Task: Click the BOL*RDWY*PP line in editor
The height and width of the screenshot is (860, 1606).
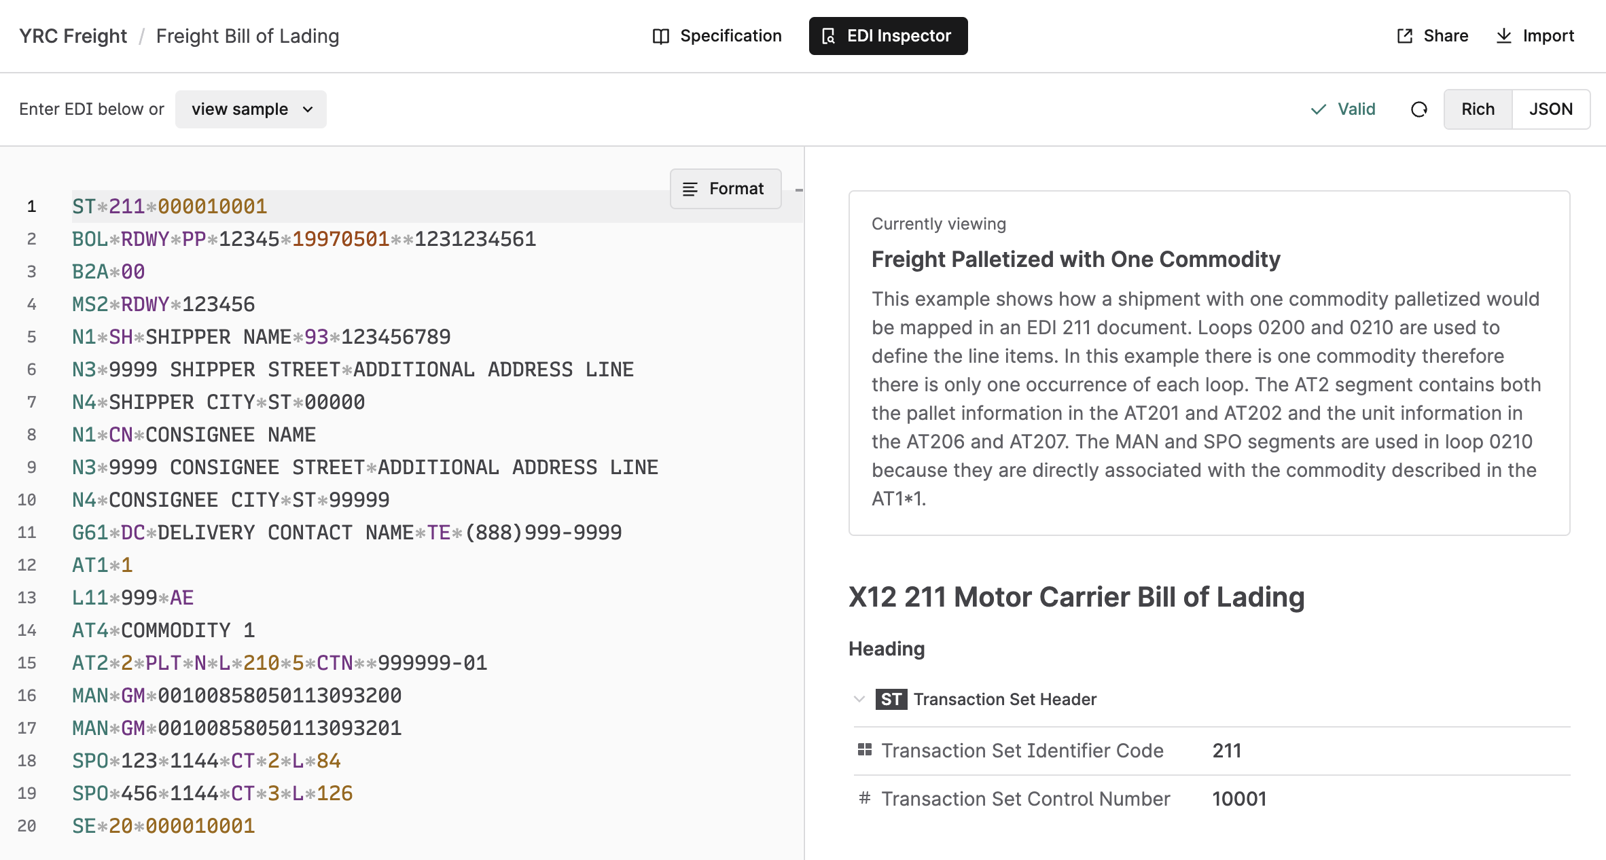Action: pos(304,239)
